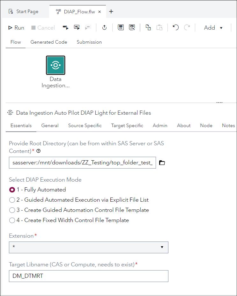Click the Copy icon in toolbar
This screenshot has height=296, width=237.
[148, 28]
